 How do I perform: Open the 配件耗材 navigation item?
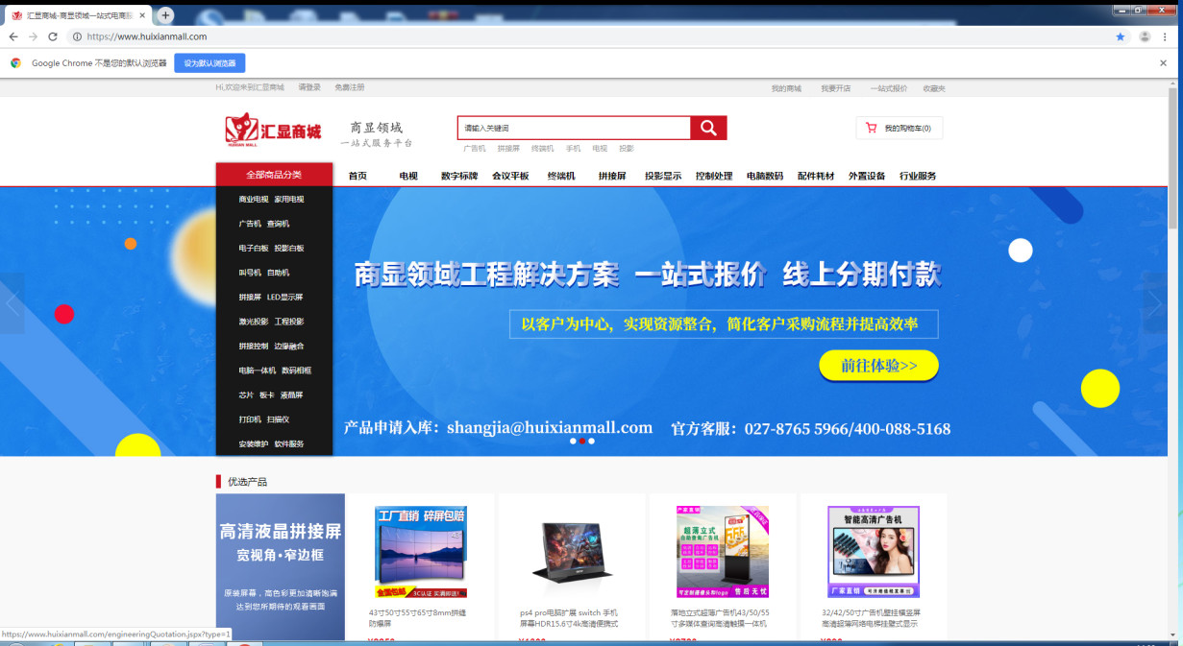coord(816,176)
